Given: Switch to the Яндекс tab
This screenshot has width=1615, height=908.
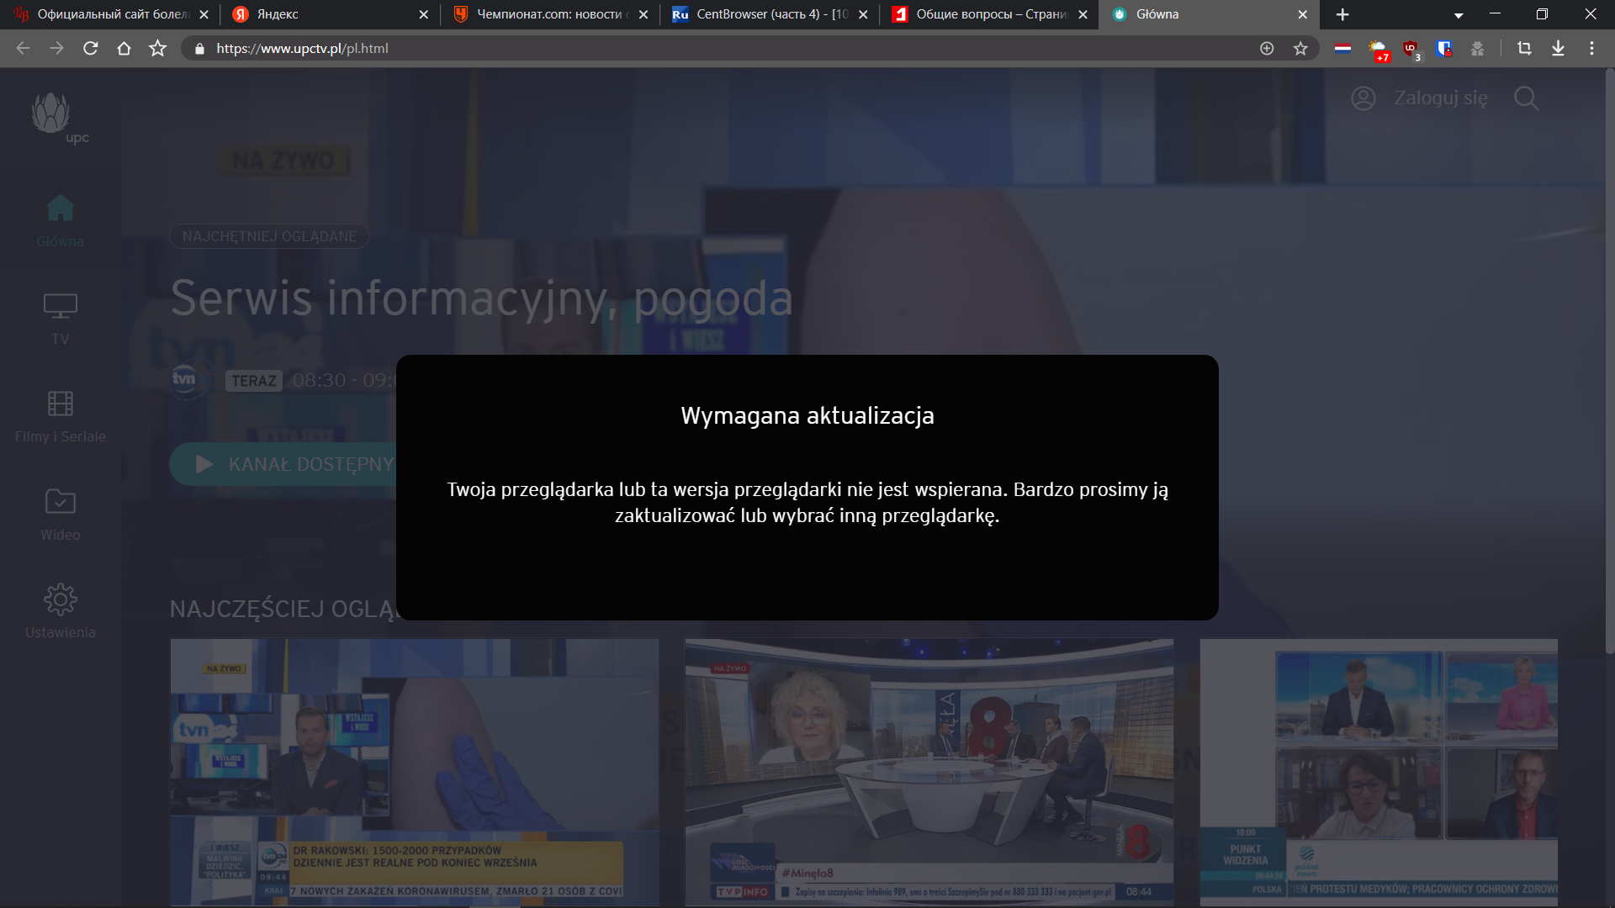Looking at the screenshot, I should [328, 14].
